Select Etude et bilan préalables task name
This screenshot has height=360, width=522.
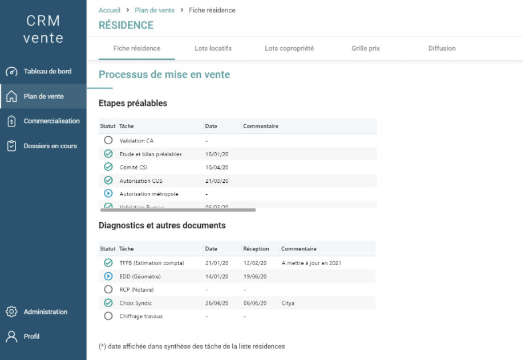pos(151,154)
